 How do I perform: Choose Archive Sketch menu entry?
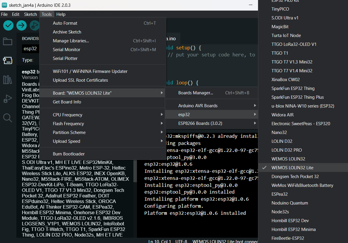tap(103, 32)
